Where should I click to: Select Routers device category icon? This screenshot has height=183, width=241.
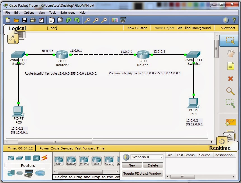11,158
